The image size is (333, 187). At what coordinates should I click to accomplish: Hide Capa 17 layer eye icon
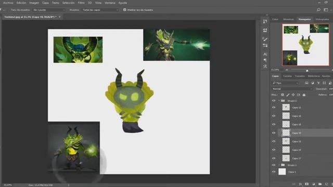click(274, 158)
